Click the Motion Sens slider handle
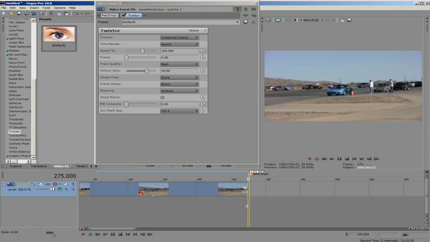The height and width of the screenshot is (242, 430). tap(147, 71)
